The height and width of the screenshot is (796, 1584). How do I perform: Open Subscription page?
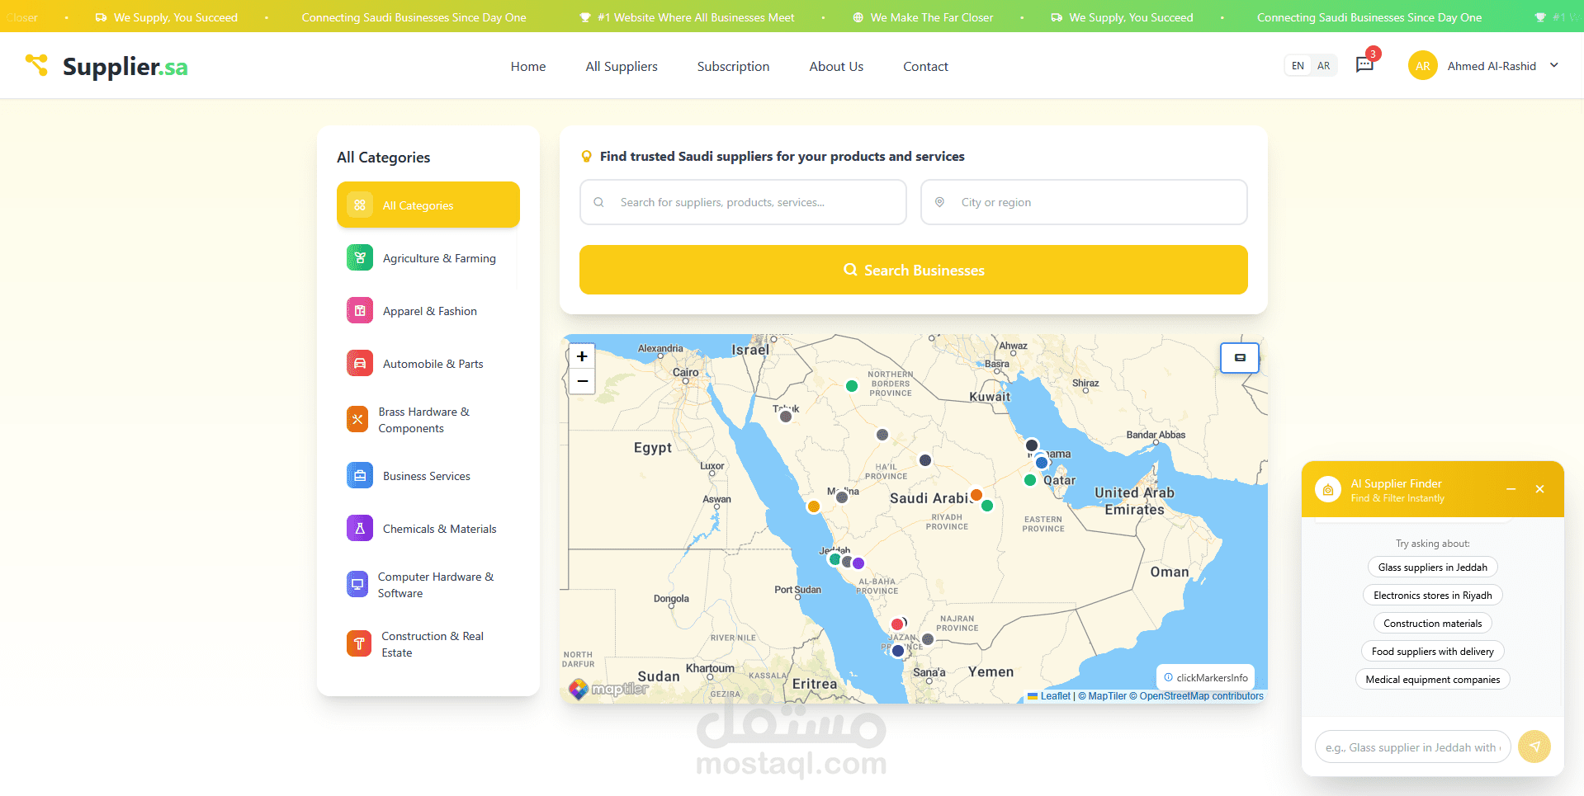(x=733, y=66)
